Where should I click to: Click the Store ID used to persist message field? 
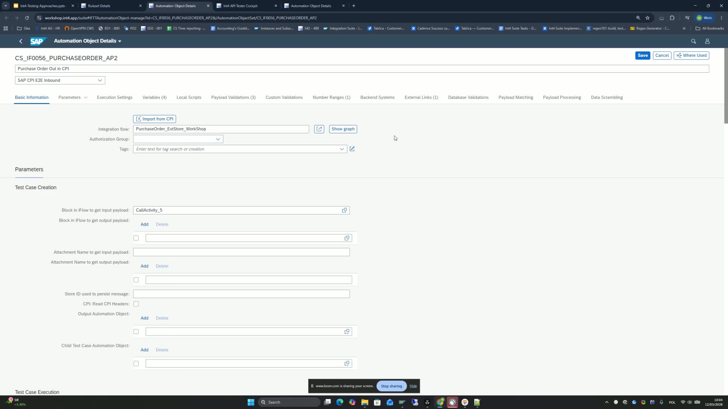(241, 294)
